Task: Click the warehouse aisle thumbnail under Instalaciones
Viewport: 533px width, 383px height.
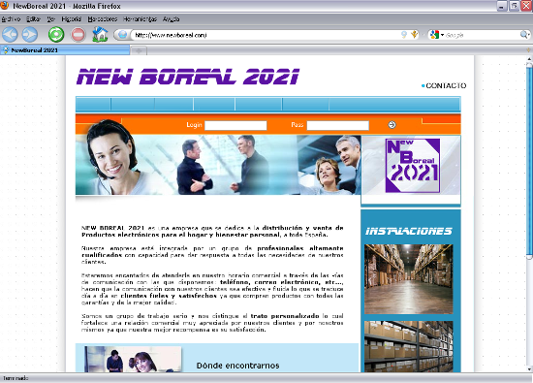Action: point(409,279)
